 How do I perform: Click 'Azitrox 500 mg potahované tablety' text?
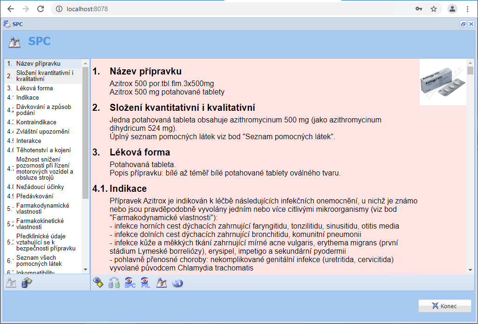(167, 92)
